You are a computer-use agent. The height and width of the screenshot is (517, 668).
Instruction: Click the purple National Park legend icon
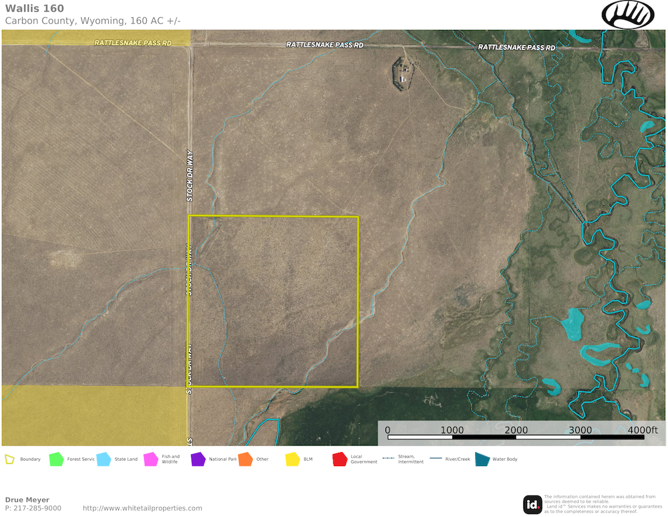(x=198, y=459)
